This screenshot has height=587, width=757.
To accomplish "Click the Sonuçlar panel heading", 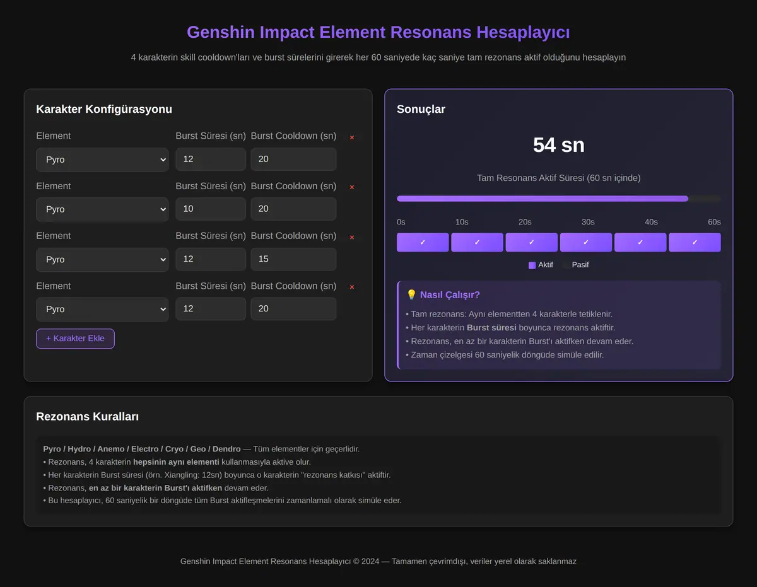I will [421, 109].
